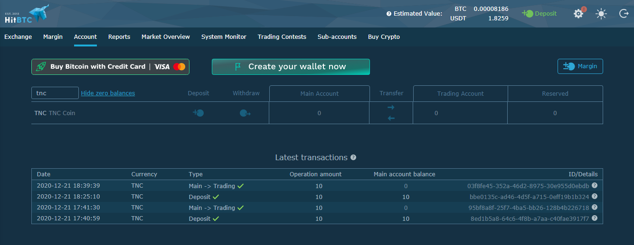Viewport: 634px width, 245px height.
Task: Click the logout arrow icon
Action: [x=624, y=14]
